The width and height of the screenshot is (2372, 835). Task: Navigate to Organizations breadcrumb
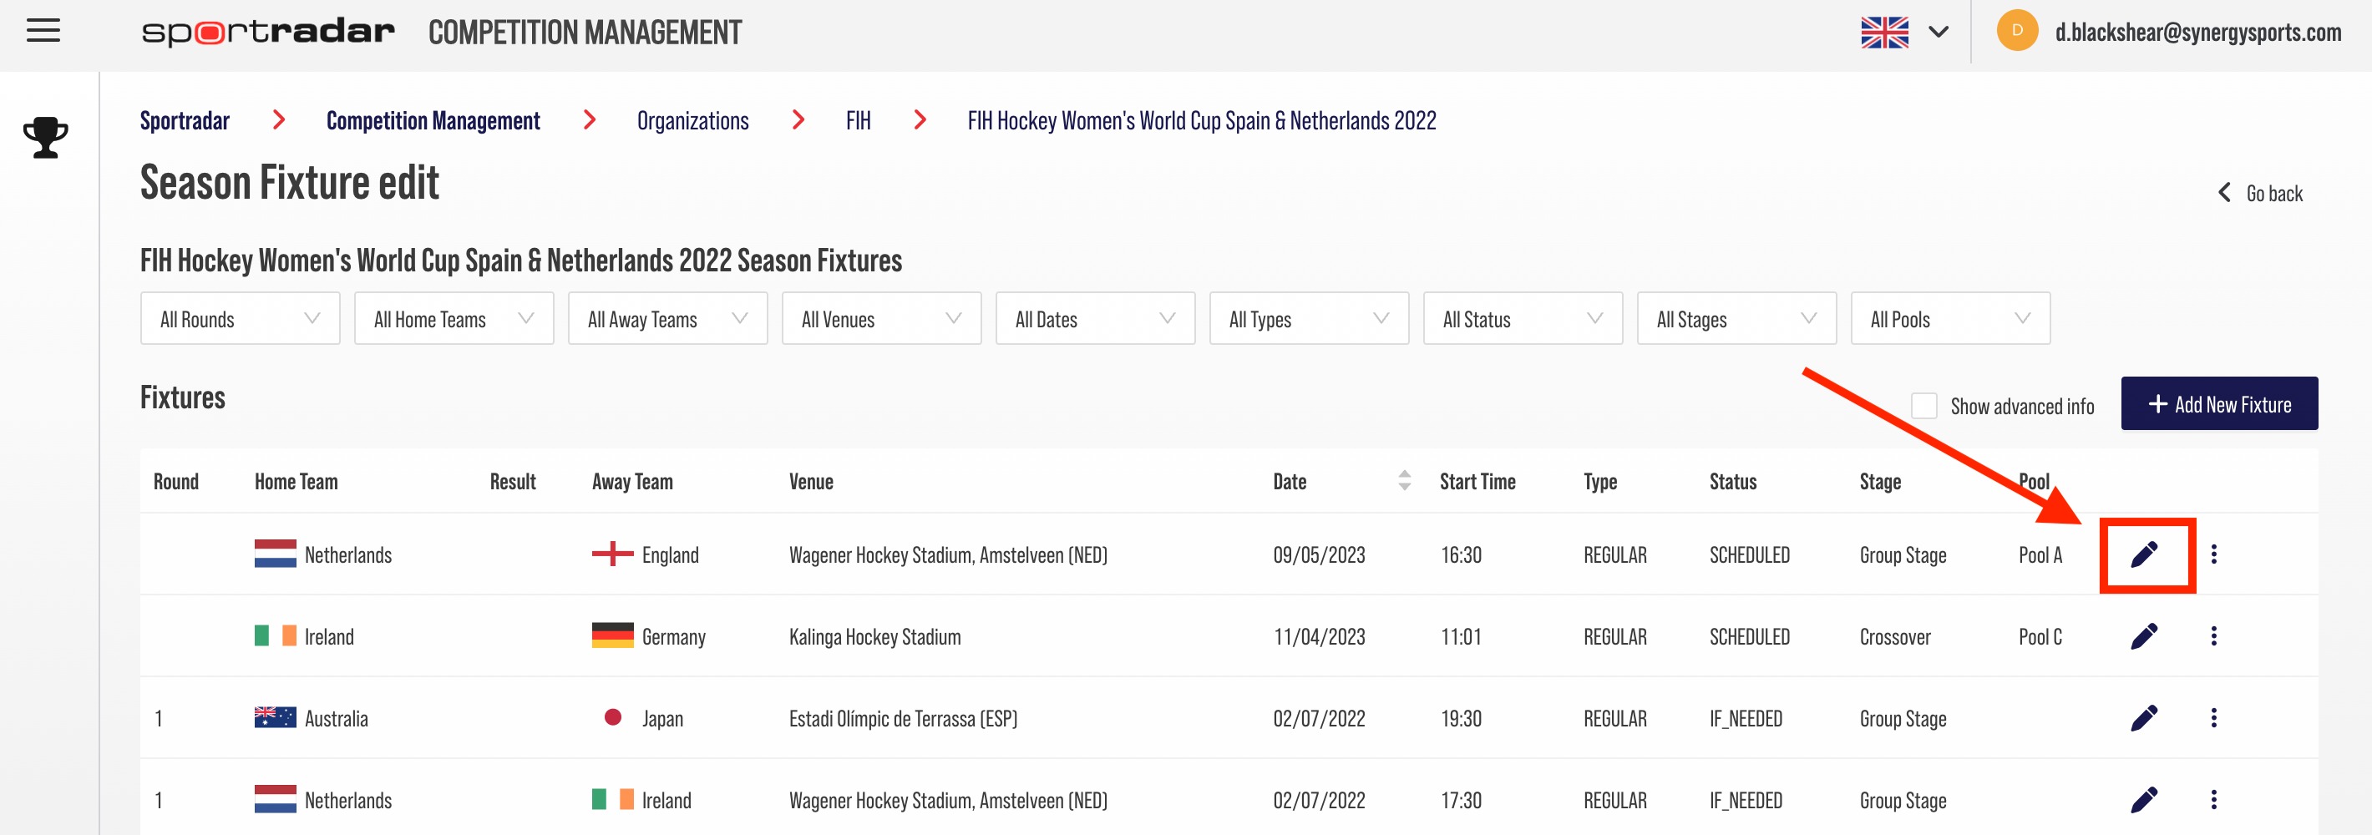click(x=692, y=120)
